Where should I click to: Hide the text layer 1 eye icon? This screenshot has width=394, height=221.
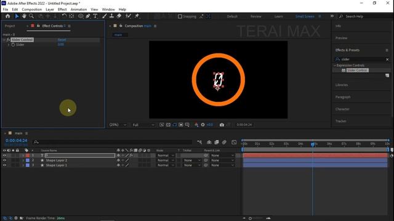click(4, 155)
